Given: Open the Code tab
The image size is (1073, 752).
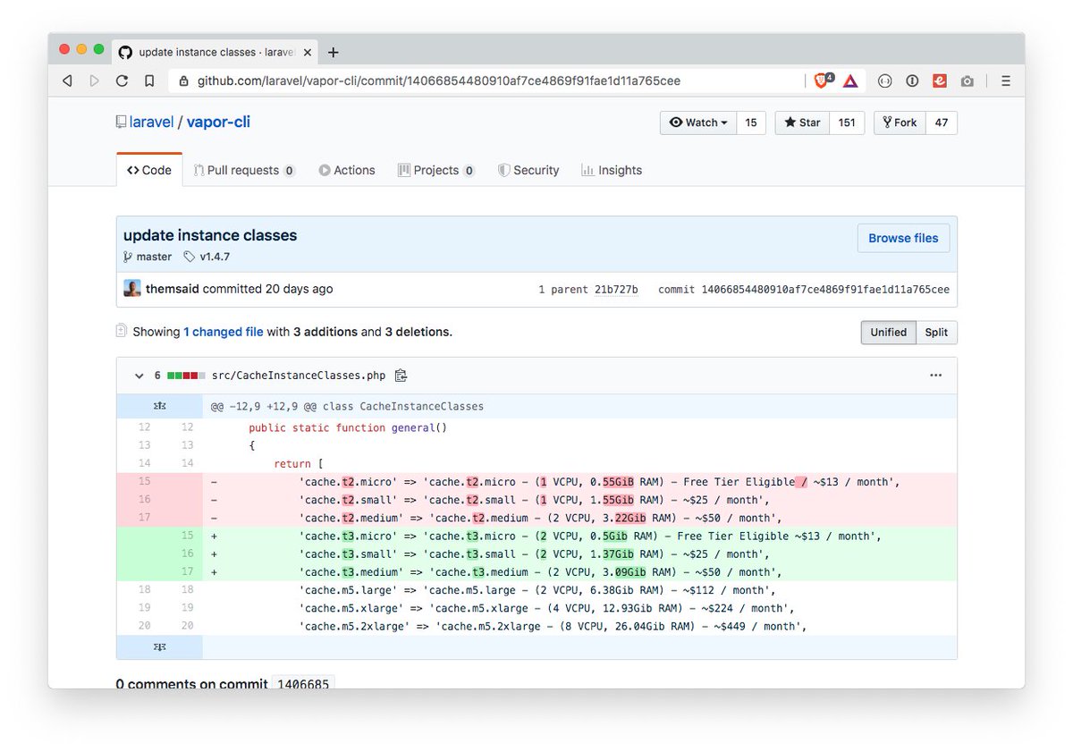Looking at the screenshot, I should click(x=149, y=170).
